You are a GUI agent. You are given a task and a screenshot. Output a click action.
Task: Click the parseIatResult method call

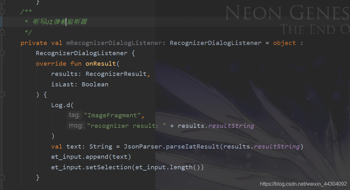pyautogui.click(x=193, y=147)
